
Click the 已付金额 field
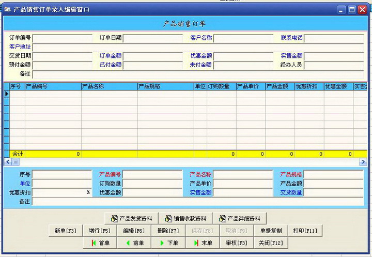coord(153,65)
